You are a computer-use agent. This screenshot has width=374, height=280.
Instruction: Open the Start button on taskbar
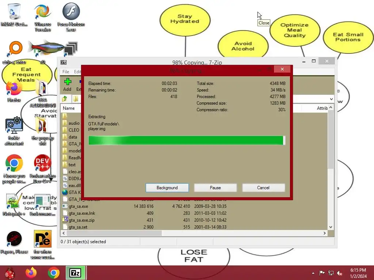9,273
